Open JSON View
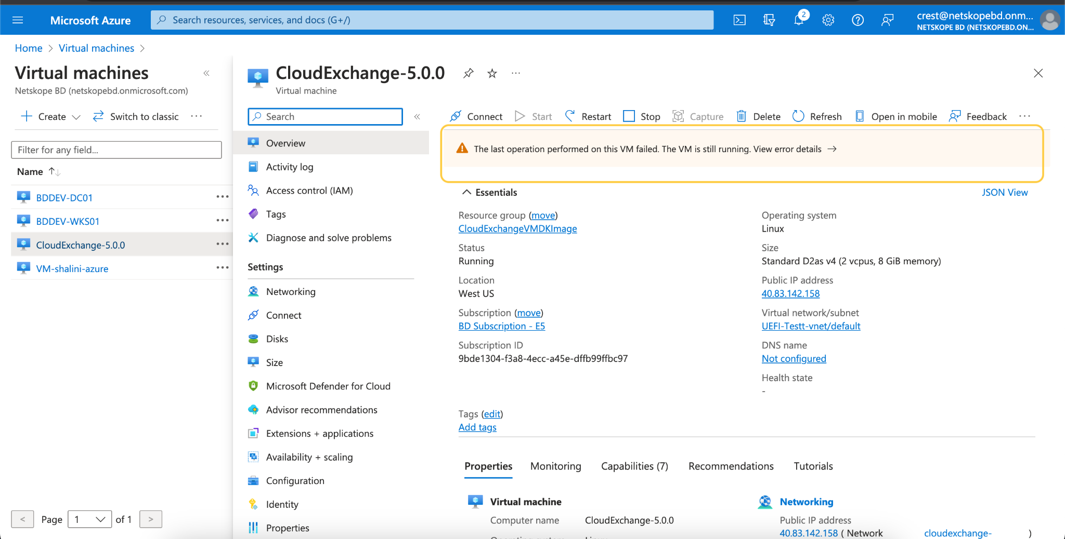This screenshot has width=1065, height=539. click(1005, 192)
